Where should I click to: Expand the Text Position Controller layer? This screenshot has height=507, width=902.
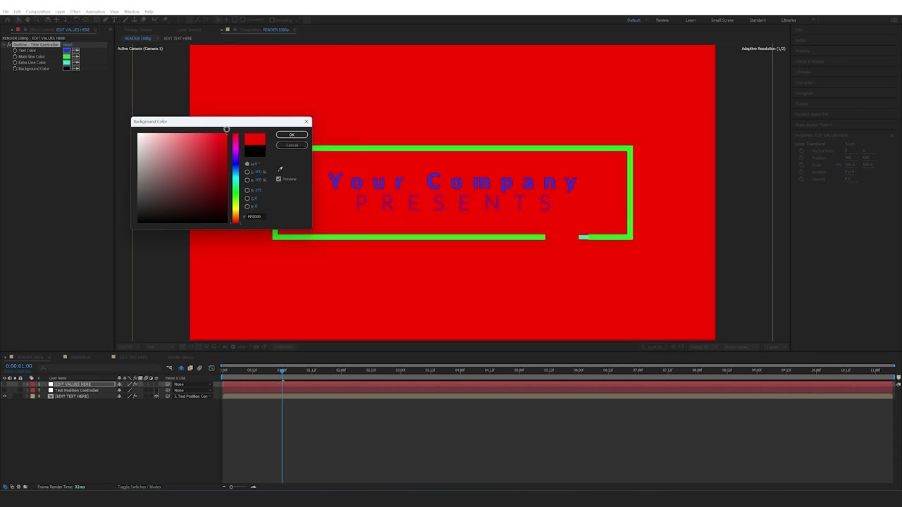point(27,390)
